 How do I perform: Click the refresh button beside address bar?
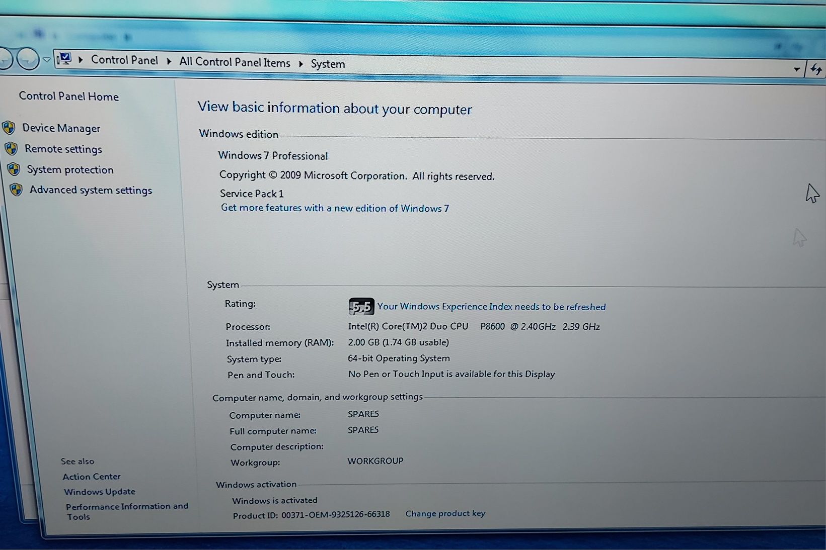coord(816,69)
